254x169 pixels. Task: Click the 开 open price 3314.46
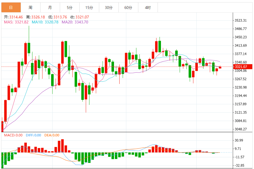click(x=13, y=17)
